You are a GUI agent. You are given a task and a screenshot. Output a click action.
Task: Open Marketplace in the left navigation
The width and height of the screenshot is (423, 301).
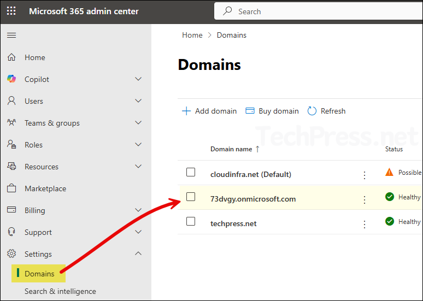(x=45, y=188)
